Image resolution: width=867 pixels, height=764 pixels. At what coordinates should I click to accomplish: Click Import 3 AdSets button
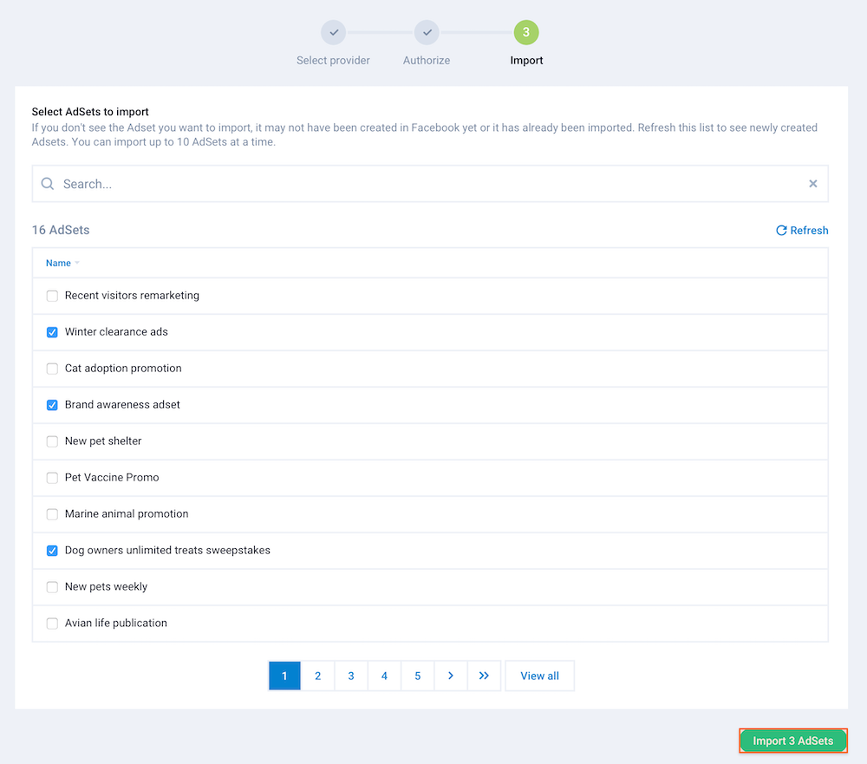(793, 741)
